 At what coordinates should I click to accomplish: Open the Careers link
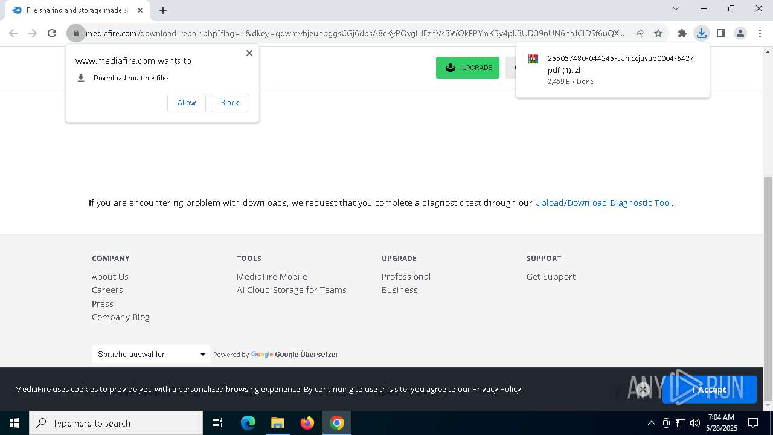(107, 290)
